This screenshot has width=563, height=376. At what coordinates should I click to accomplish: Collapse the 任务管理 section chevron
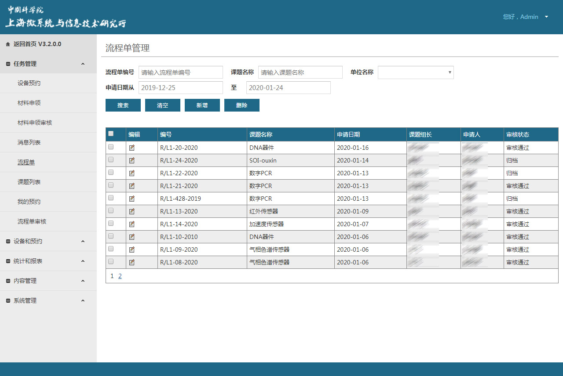83,64
